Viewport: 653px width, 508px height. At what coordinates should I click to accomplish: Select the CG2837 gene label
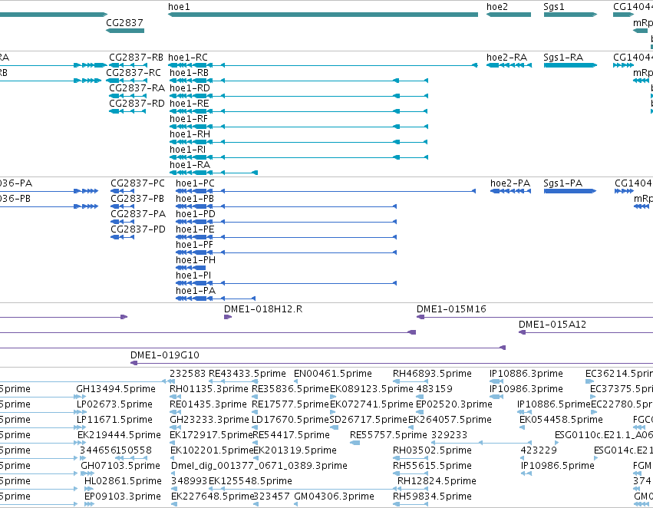[x=124, y=22]
